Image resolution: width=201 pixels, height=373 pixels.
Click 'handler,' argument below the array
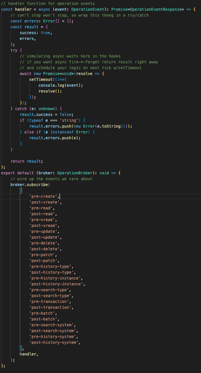29,354
